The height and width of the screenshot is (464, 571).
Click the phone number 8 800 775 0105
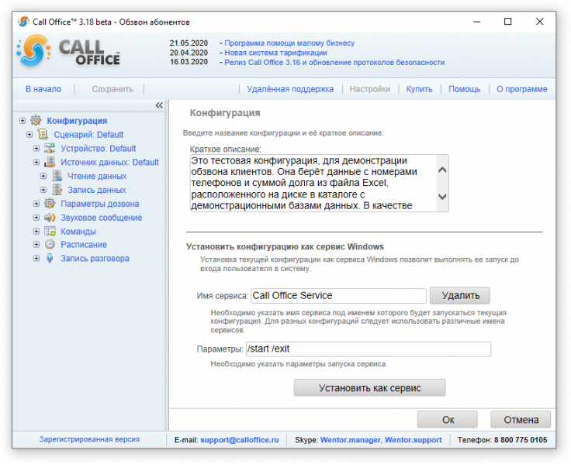point(521,440)
